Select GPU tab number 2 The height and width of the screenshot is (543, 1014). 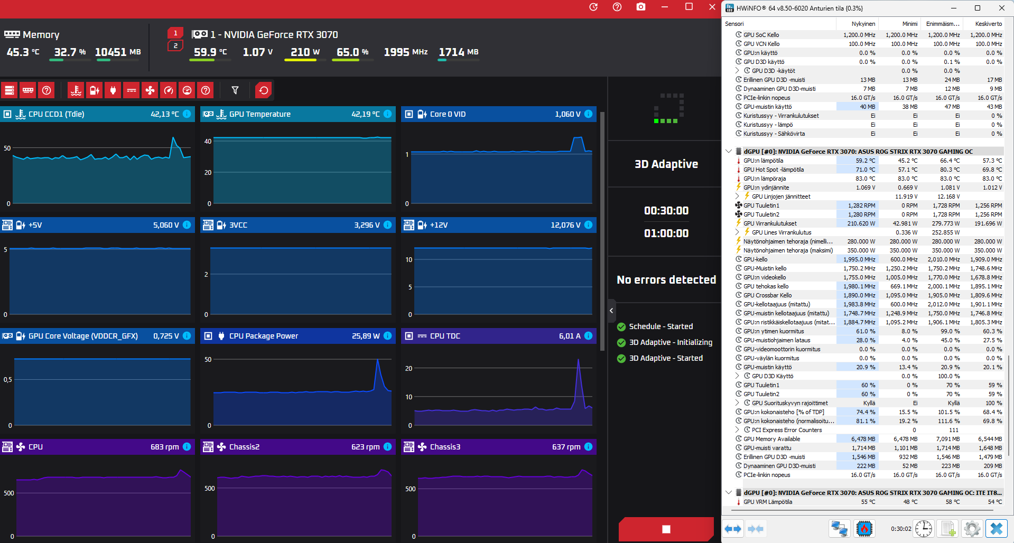(175, 46)
